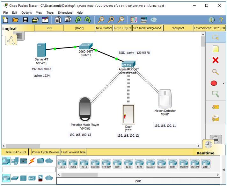Select the Place Note tool

tap(216, 49)
